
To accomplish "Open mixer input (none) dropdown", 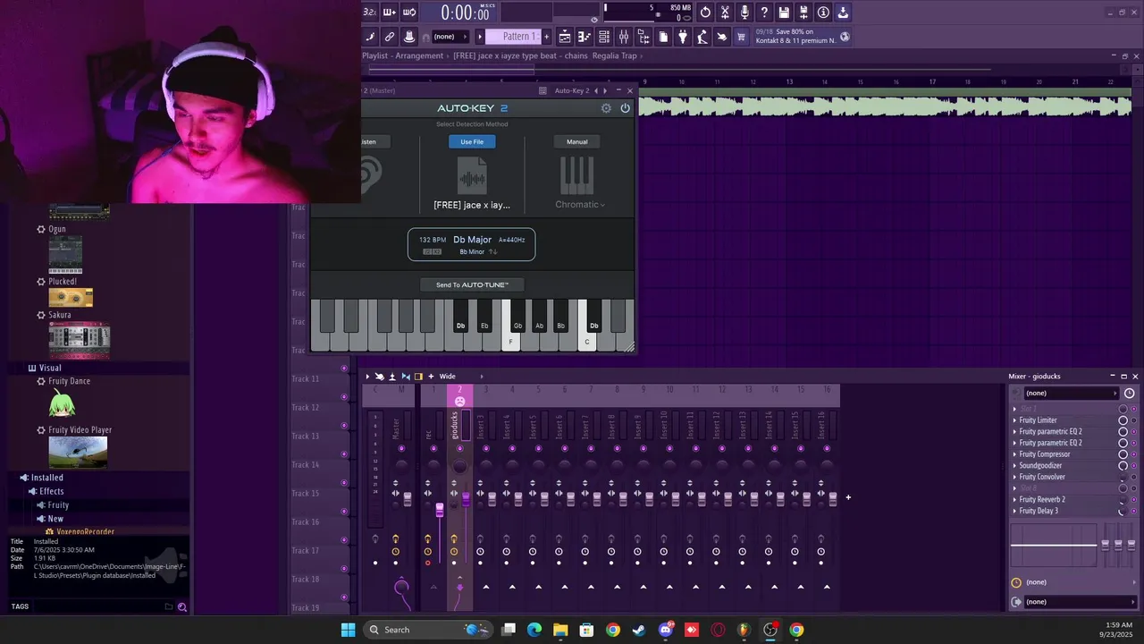I will point(1070,394).
